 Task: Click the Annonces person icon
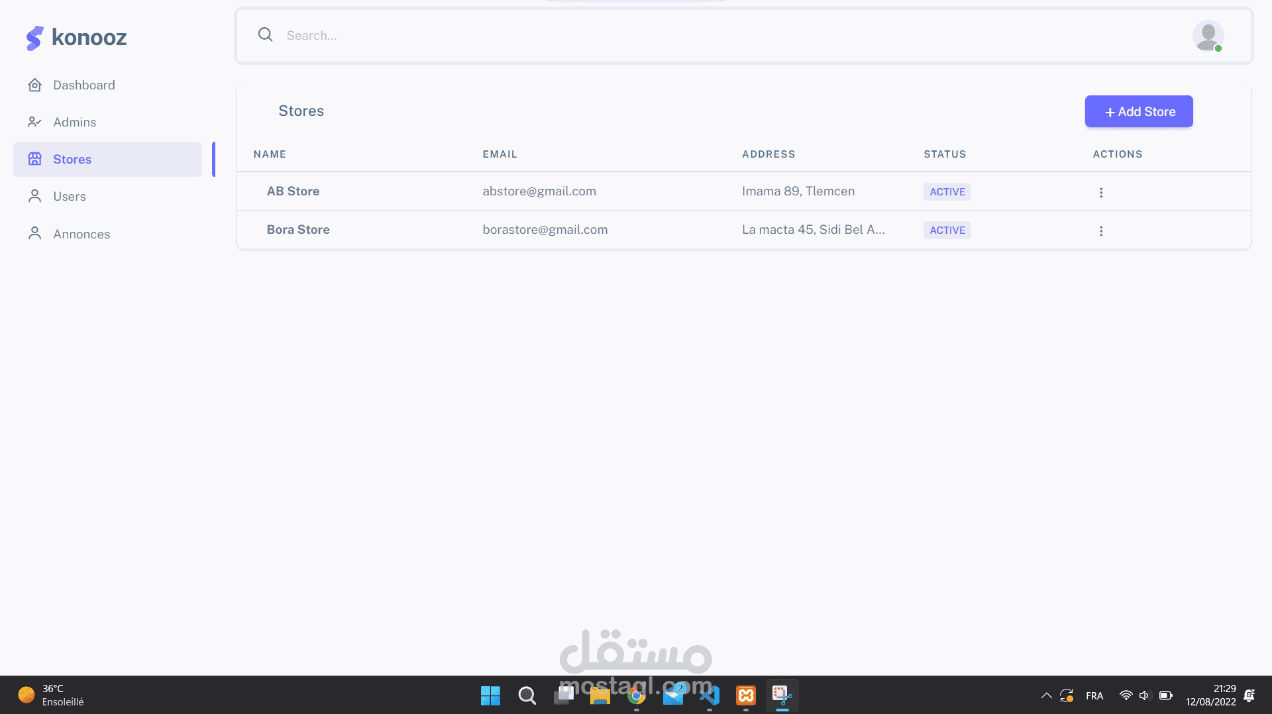point(35,233)
